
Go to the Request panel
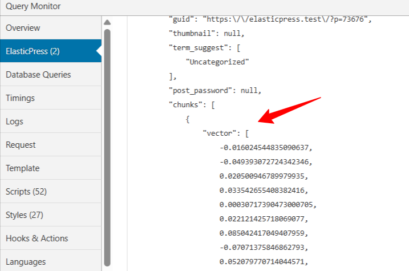(21, 145)
